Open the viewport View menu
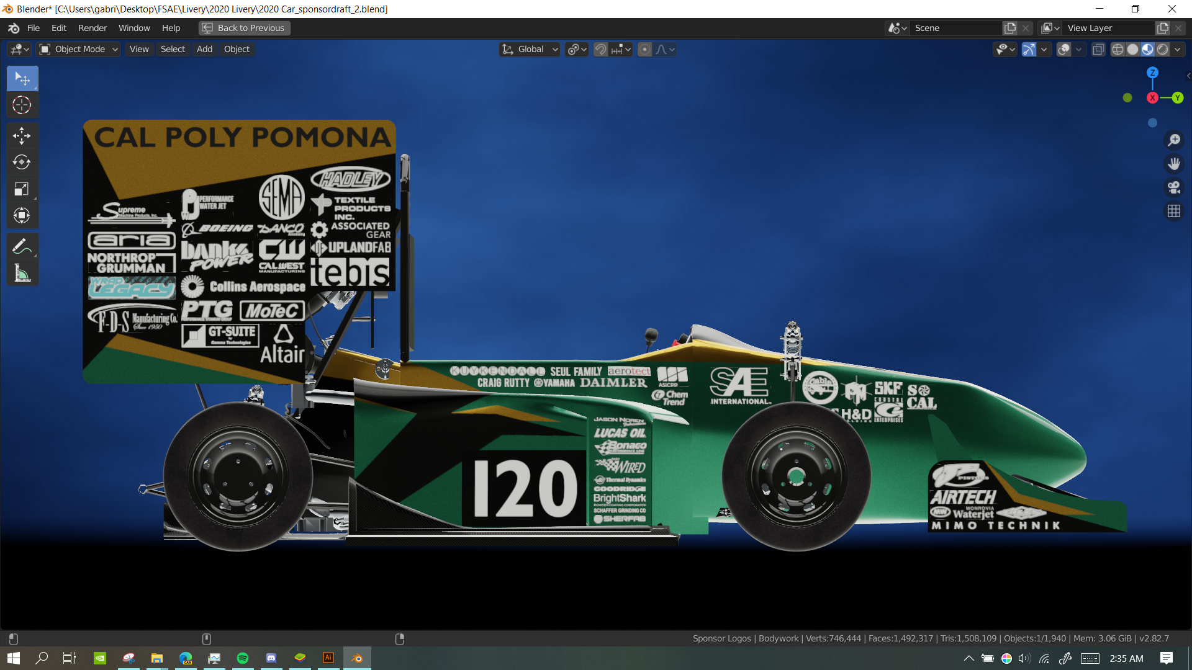 (139, 50)
